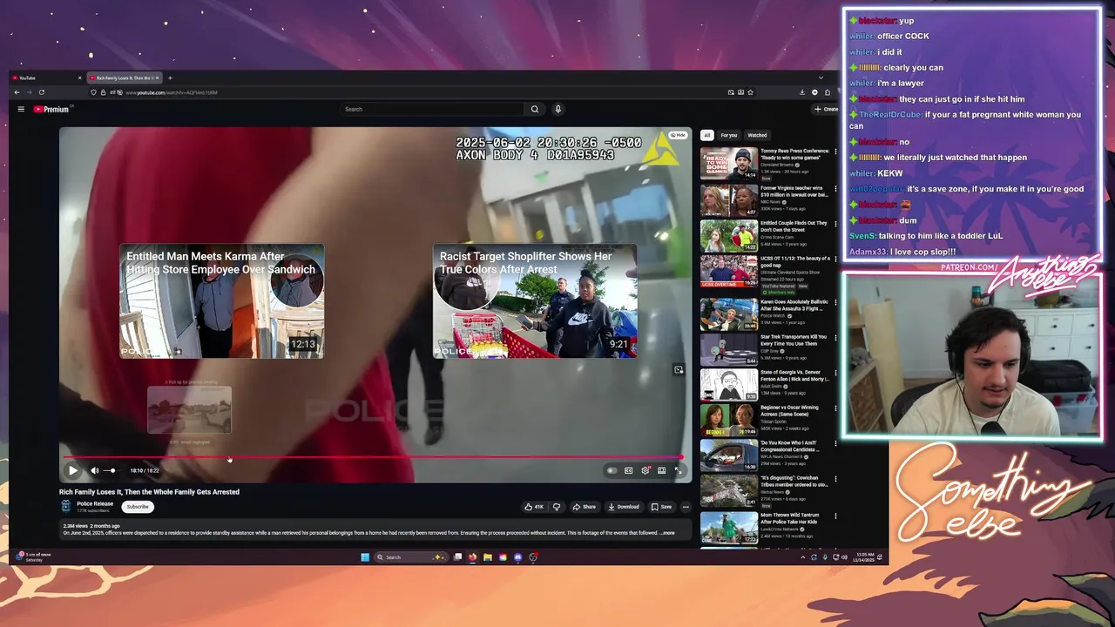Open Discord from the taskbar

click(518, 557)
